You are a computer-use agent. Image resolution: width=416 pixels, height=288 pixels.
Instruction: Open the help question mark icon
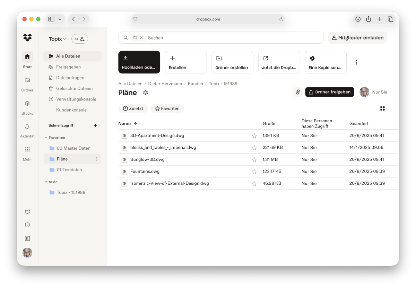pyautogui.click(x=27, y=225)
